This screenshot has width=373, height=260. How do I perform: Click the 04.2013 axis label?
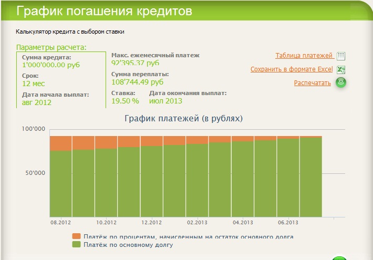click(x=243, y=223)
